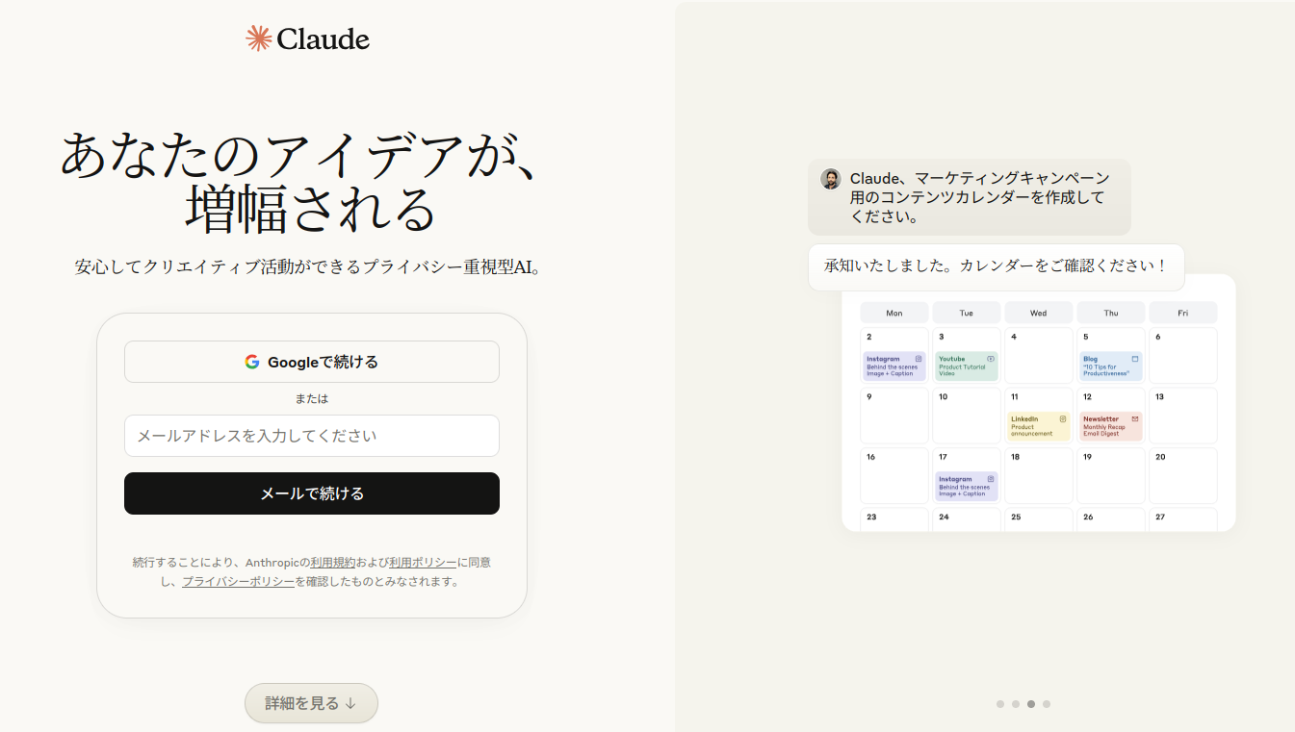Click "Behind the scenes" text on day 2
Screen dimensions: 1295x732
[x=892, y=367]
